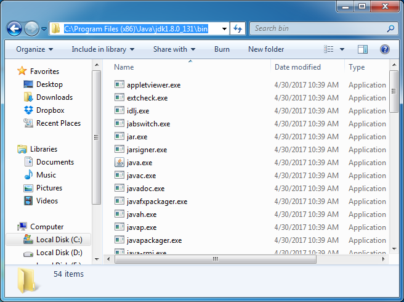Select javap.exe file icon
Image resolution: width=404 pixels, height=302 pixels.
(x=119, y=227)
